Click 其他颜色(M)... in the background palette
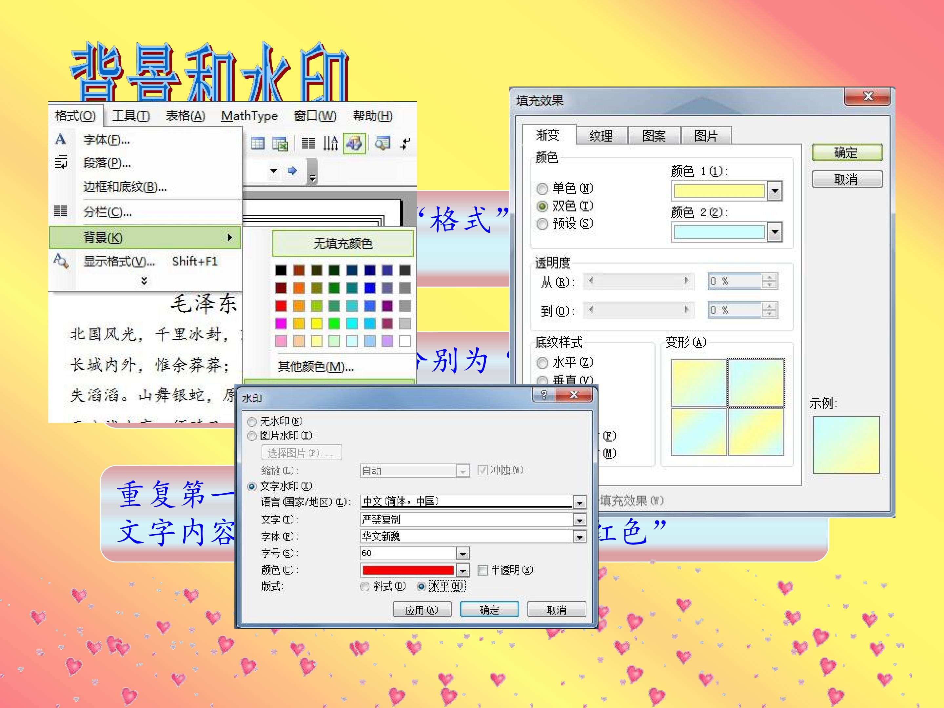The width and height of the screenshot is (944, 708). [x=316, y=366]
